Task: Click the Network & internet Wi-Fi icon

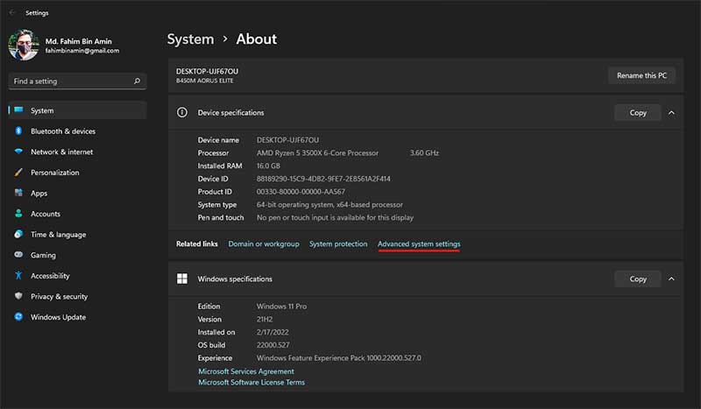Action: (x=18, y=152)
